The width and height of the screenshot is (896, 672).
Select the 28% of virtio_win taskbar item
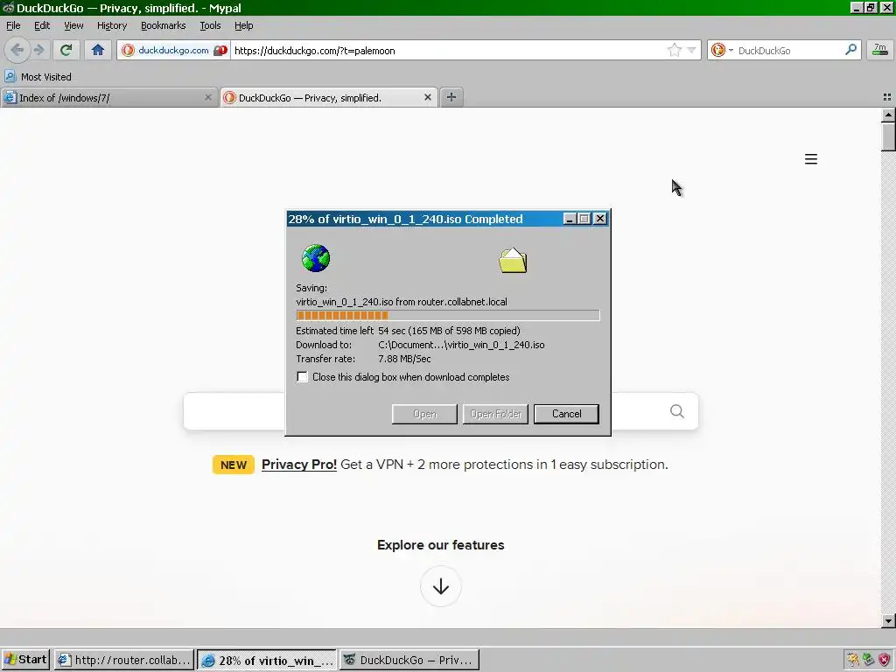268,660
